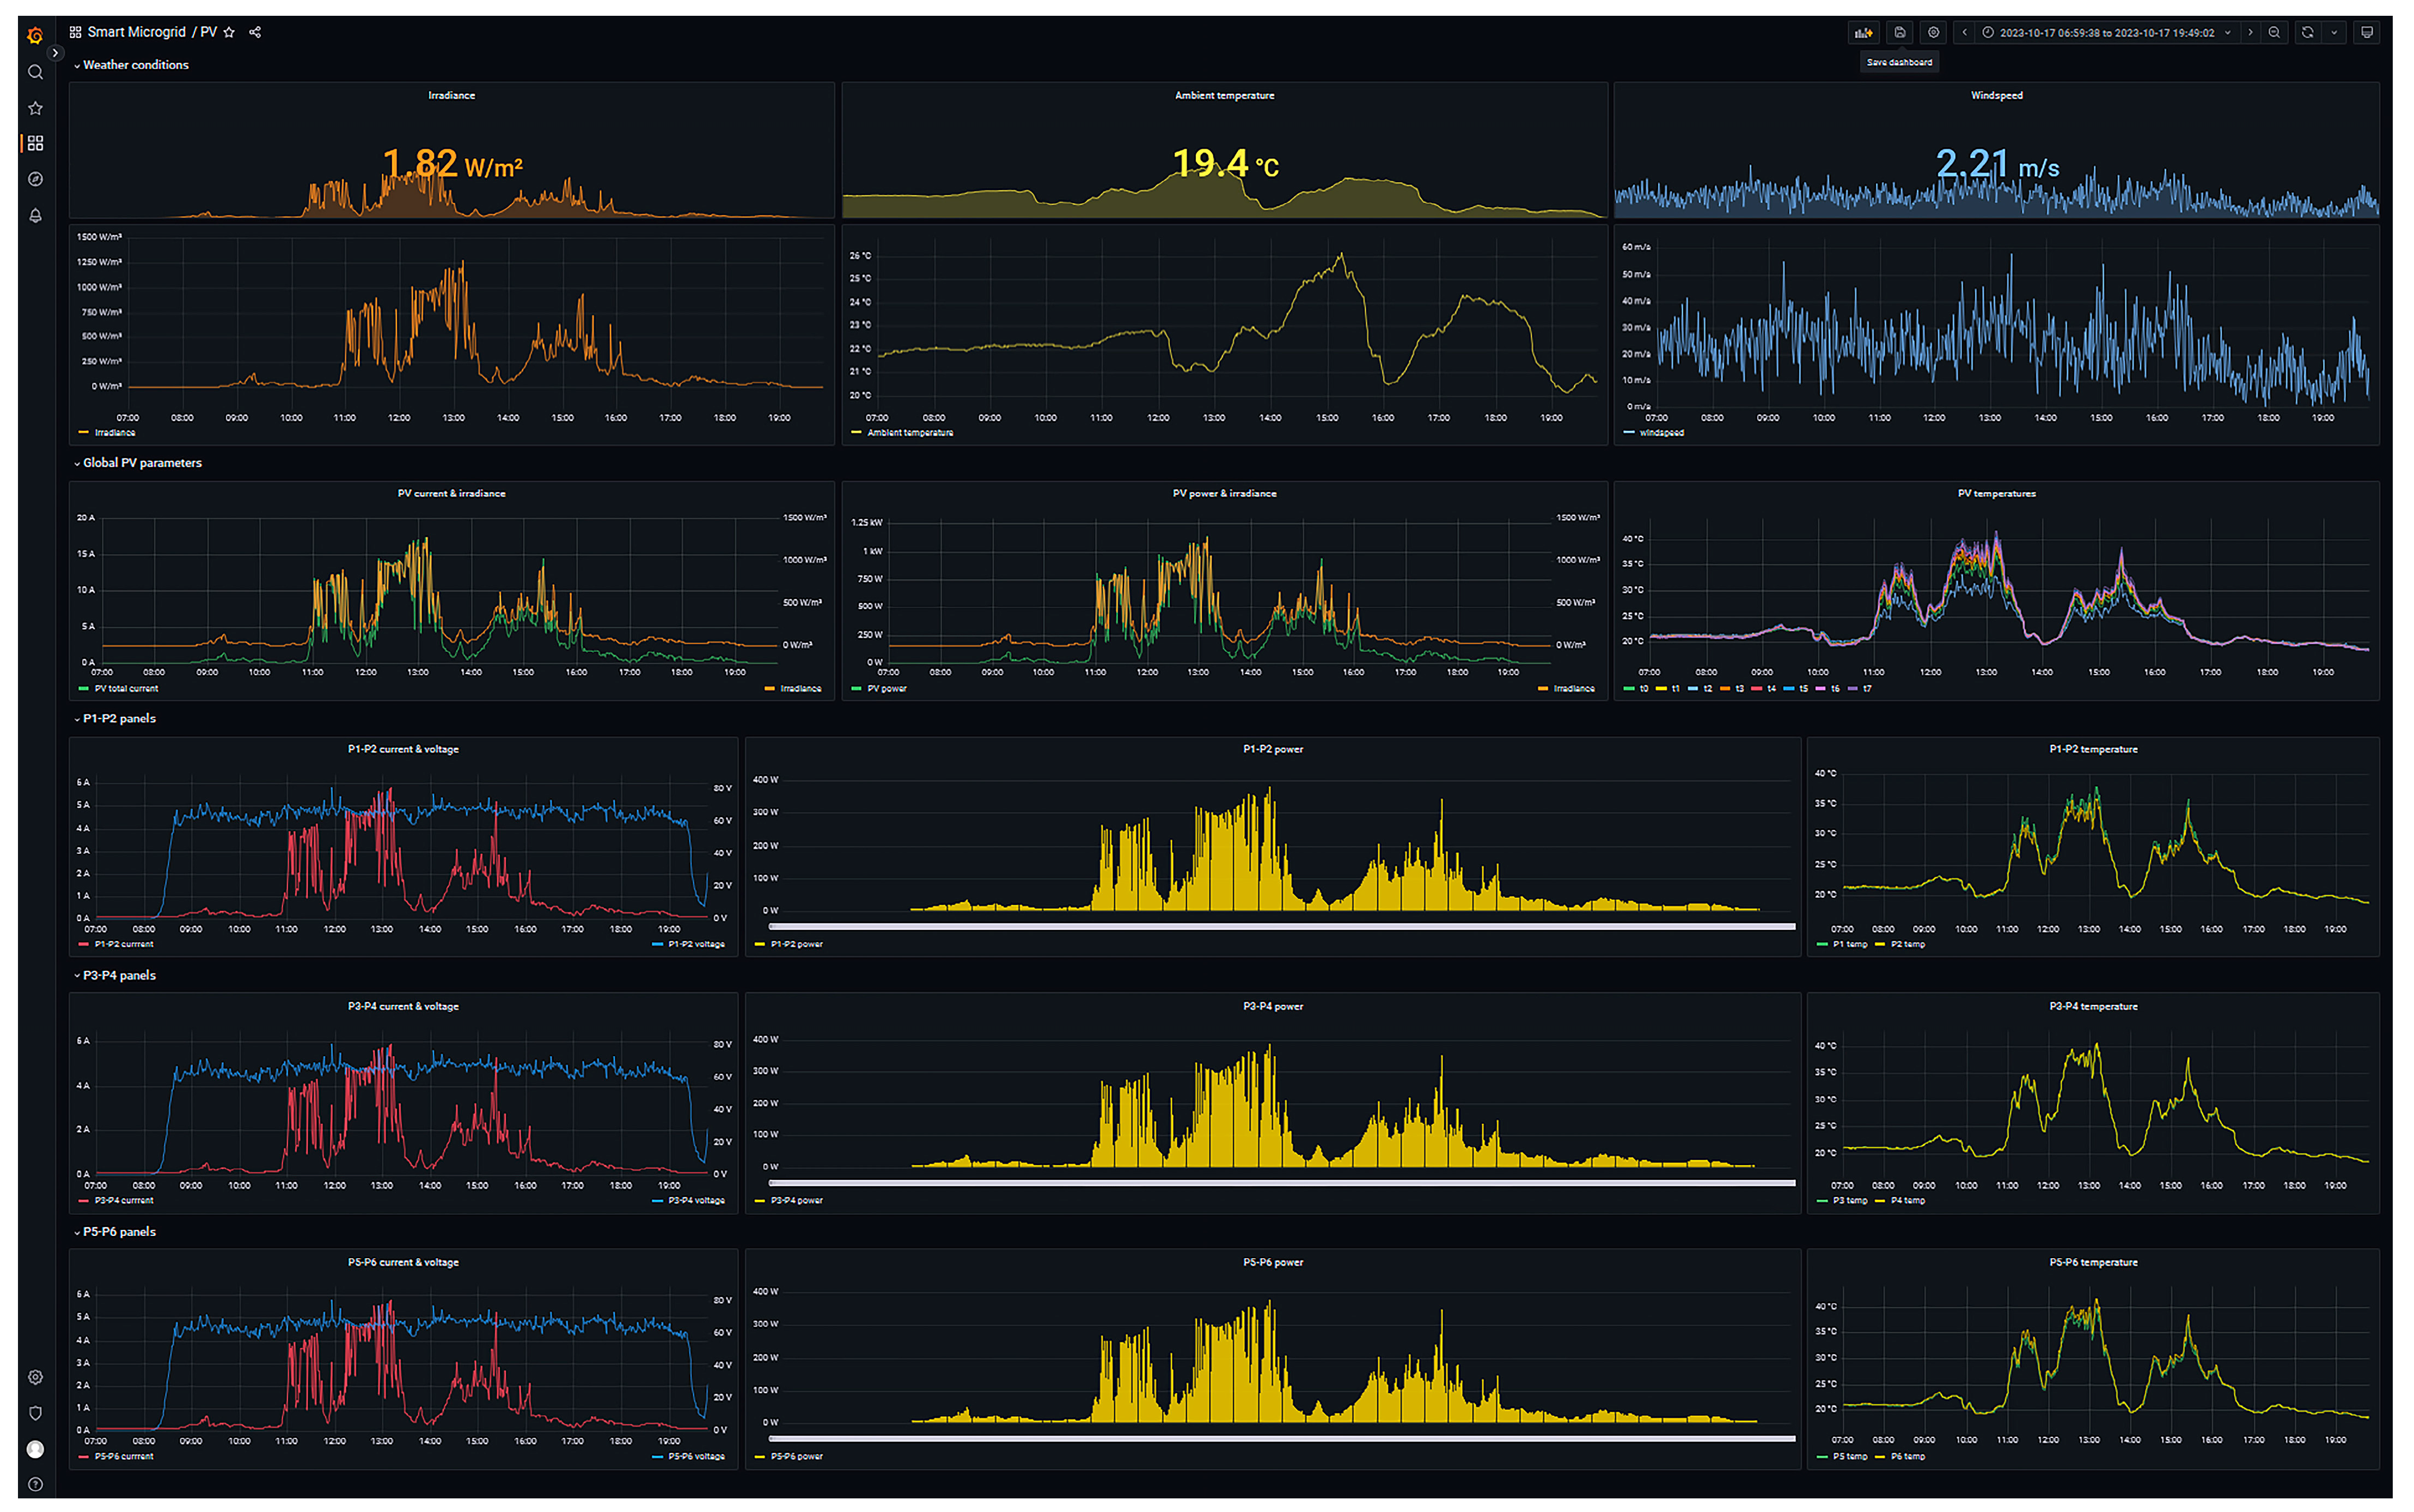Image resolution: width=2414 pixels, height=1512 pixels.
Task: Toggle P2 temp legend series
Action: (x=1907, y=945)
